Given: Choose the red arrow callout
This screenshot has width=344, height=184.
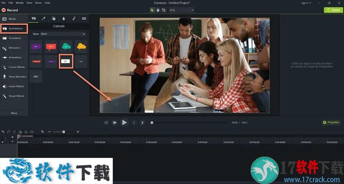Looking at the screenshot, I should [x=36, y=61].
